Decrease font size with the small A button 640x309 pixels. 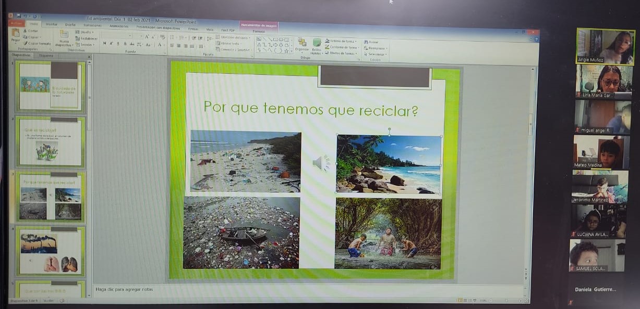pos(153,37)
